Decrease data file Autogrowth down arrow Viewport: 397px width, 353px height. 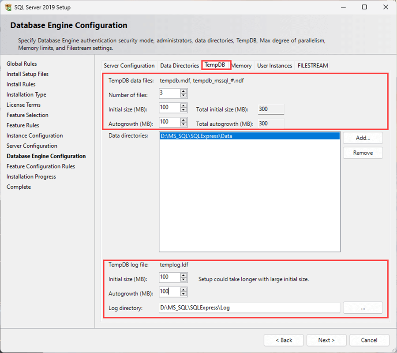[184, 124]
